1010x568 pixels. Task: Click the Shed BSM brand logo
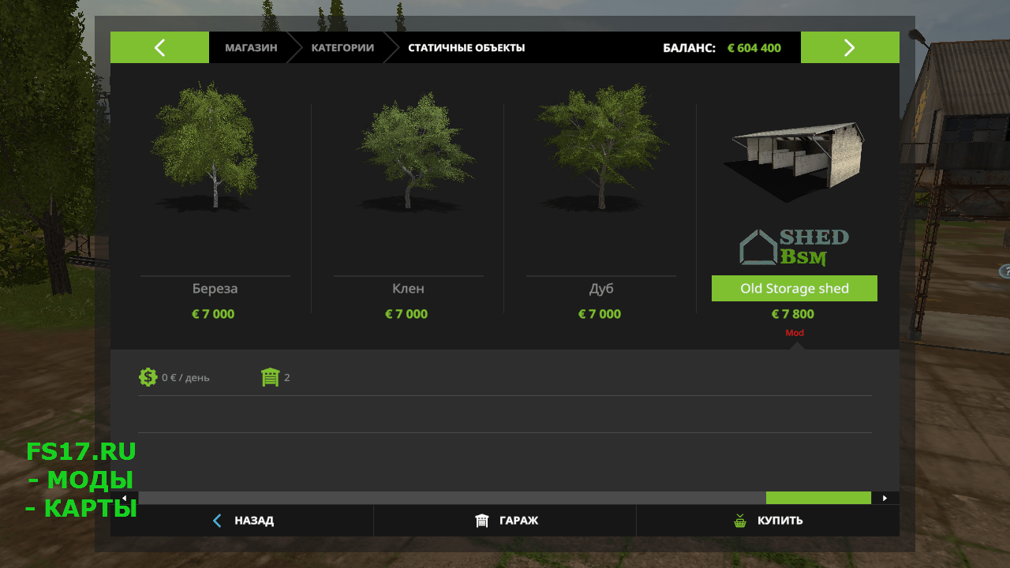tap(794, 247)
